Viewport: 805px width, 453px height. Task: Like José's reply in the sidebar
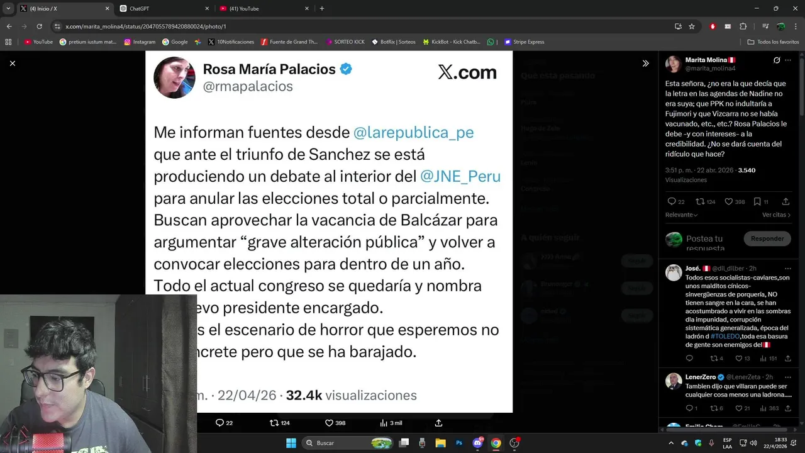coord(742,359)
